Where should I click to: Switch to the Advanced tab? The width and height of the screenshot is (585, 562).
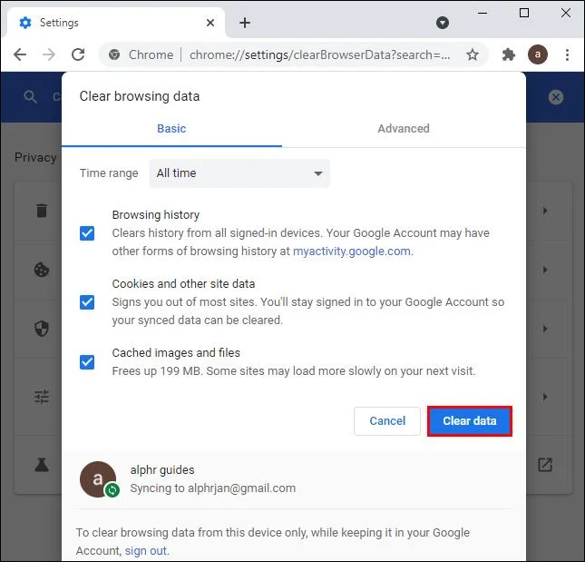404,129
